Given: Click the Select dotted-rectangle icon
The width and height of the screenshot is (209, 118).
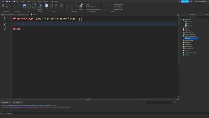Looking at the screenshot, I should point(34,5).
